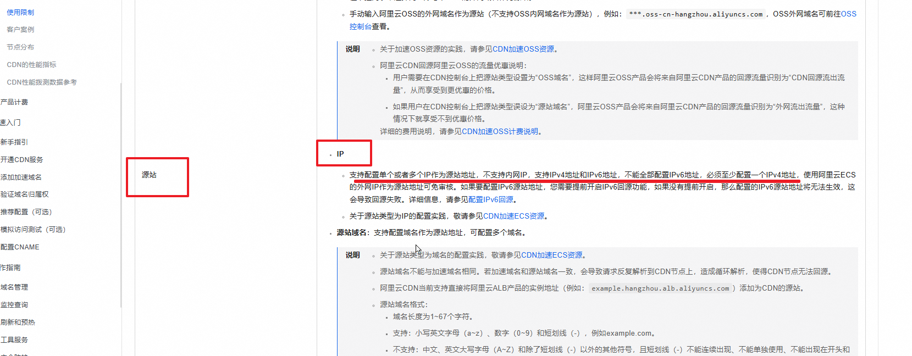Follow the CDN加速OSS资源 link
The height and width of the screenshot is (356, 912).
[x=523, y=49]
